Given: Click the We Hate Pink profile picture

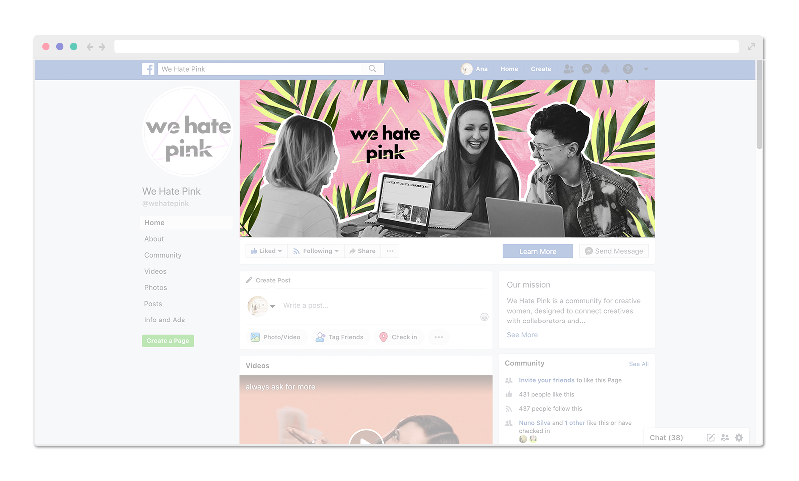Looking at the screenshot, I should tap(188, 132).
